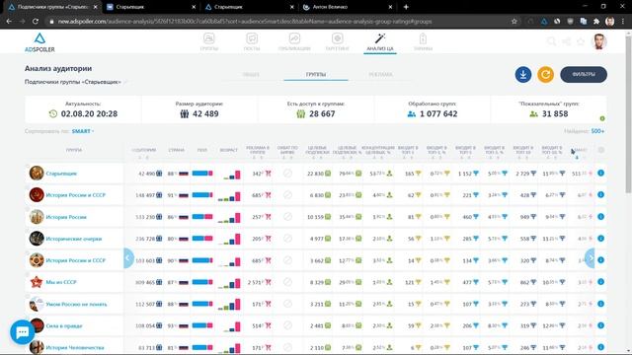632x355 pixels.
Task: Open a new browser tab
Action: 406,7
